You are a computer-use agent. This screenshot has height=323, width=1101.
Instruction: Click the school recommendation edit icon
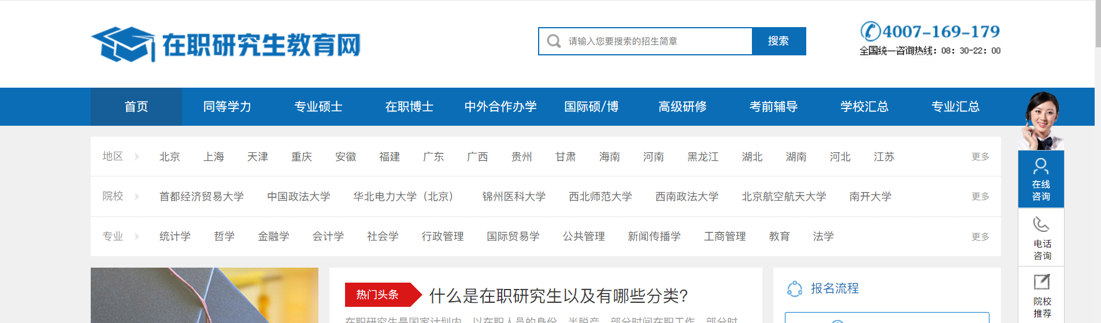[1041, 282]
